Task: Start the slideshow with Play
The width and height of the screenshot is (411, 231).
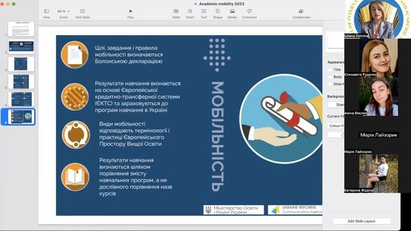Action: coord(130,13)
